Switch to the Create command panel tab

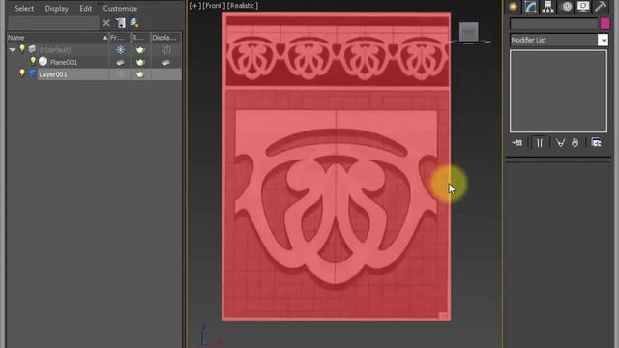point(514,7)
